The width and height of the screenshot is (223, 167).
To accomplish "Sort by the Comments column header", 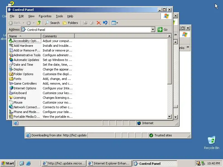I will pyautogui.click(x=58, y=36).
